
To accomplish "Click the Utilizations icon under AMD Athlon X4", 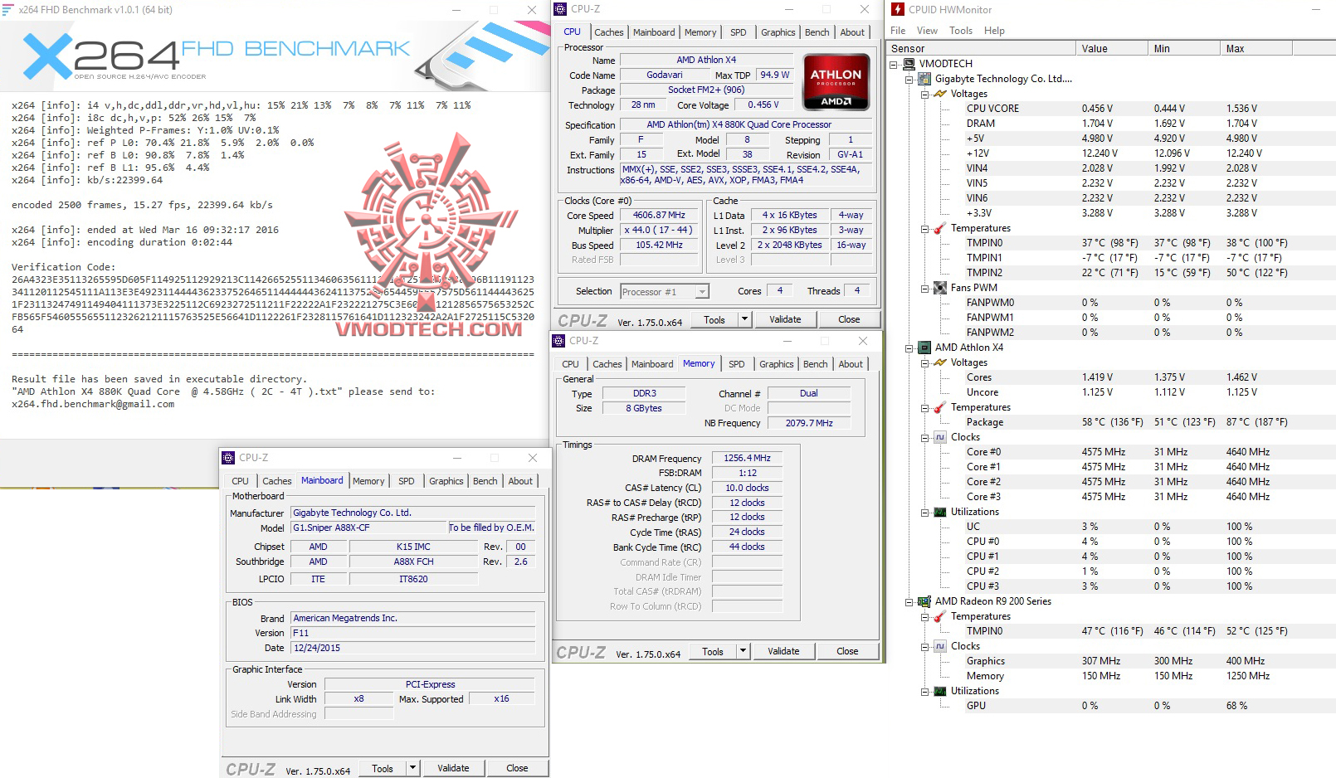I will 940,512.
